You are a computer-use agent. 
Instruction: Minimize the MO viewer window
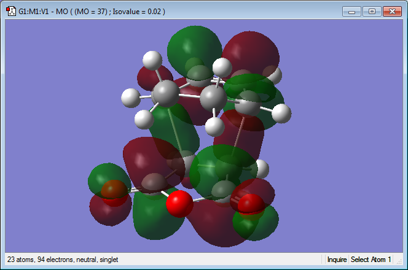[x=351, y=12]
